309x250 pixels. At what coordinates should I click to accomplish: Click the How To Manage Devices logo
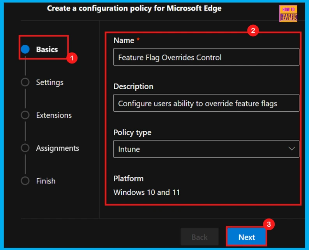point(288,14)
